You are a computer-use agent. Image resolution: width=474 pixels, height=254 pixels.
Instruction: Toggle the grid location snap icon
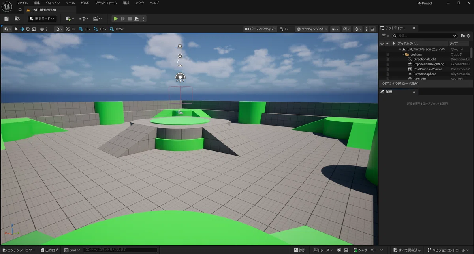[x=81, y=29]
